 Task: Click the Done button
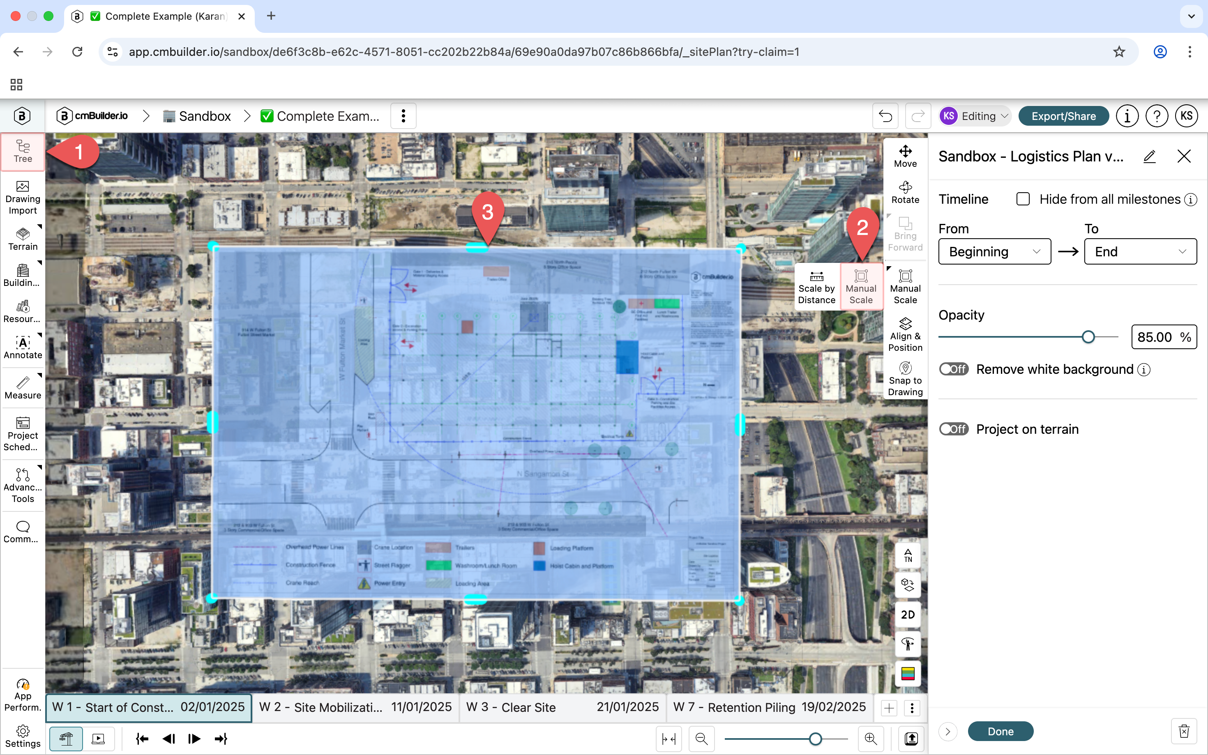tap(1000, 731)
